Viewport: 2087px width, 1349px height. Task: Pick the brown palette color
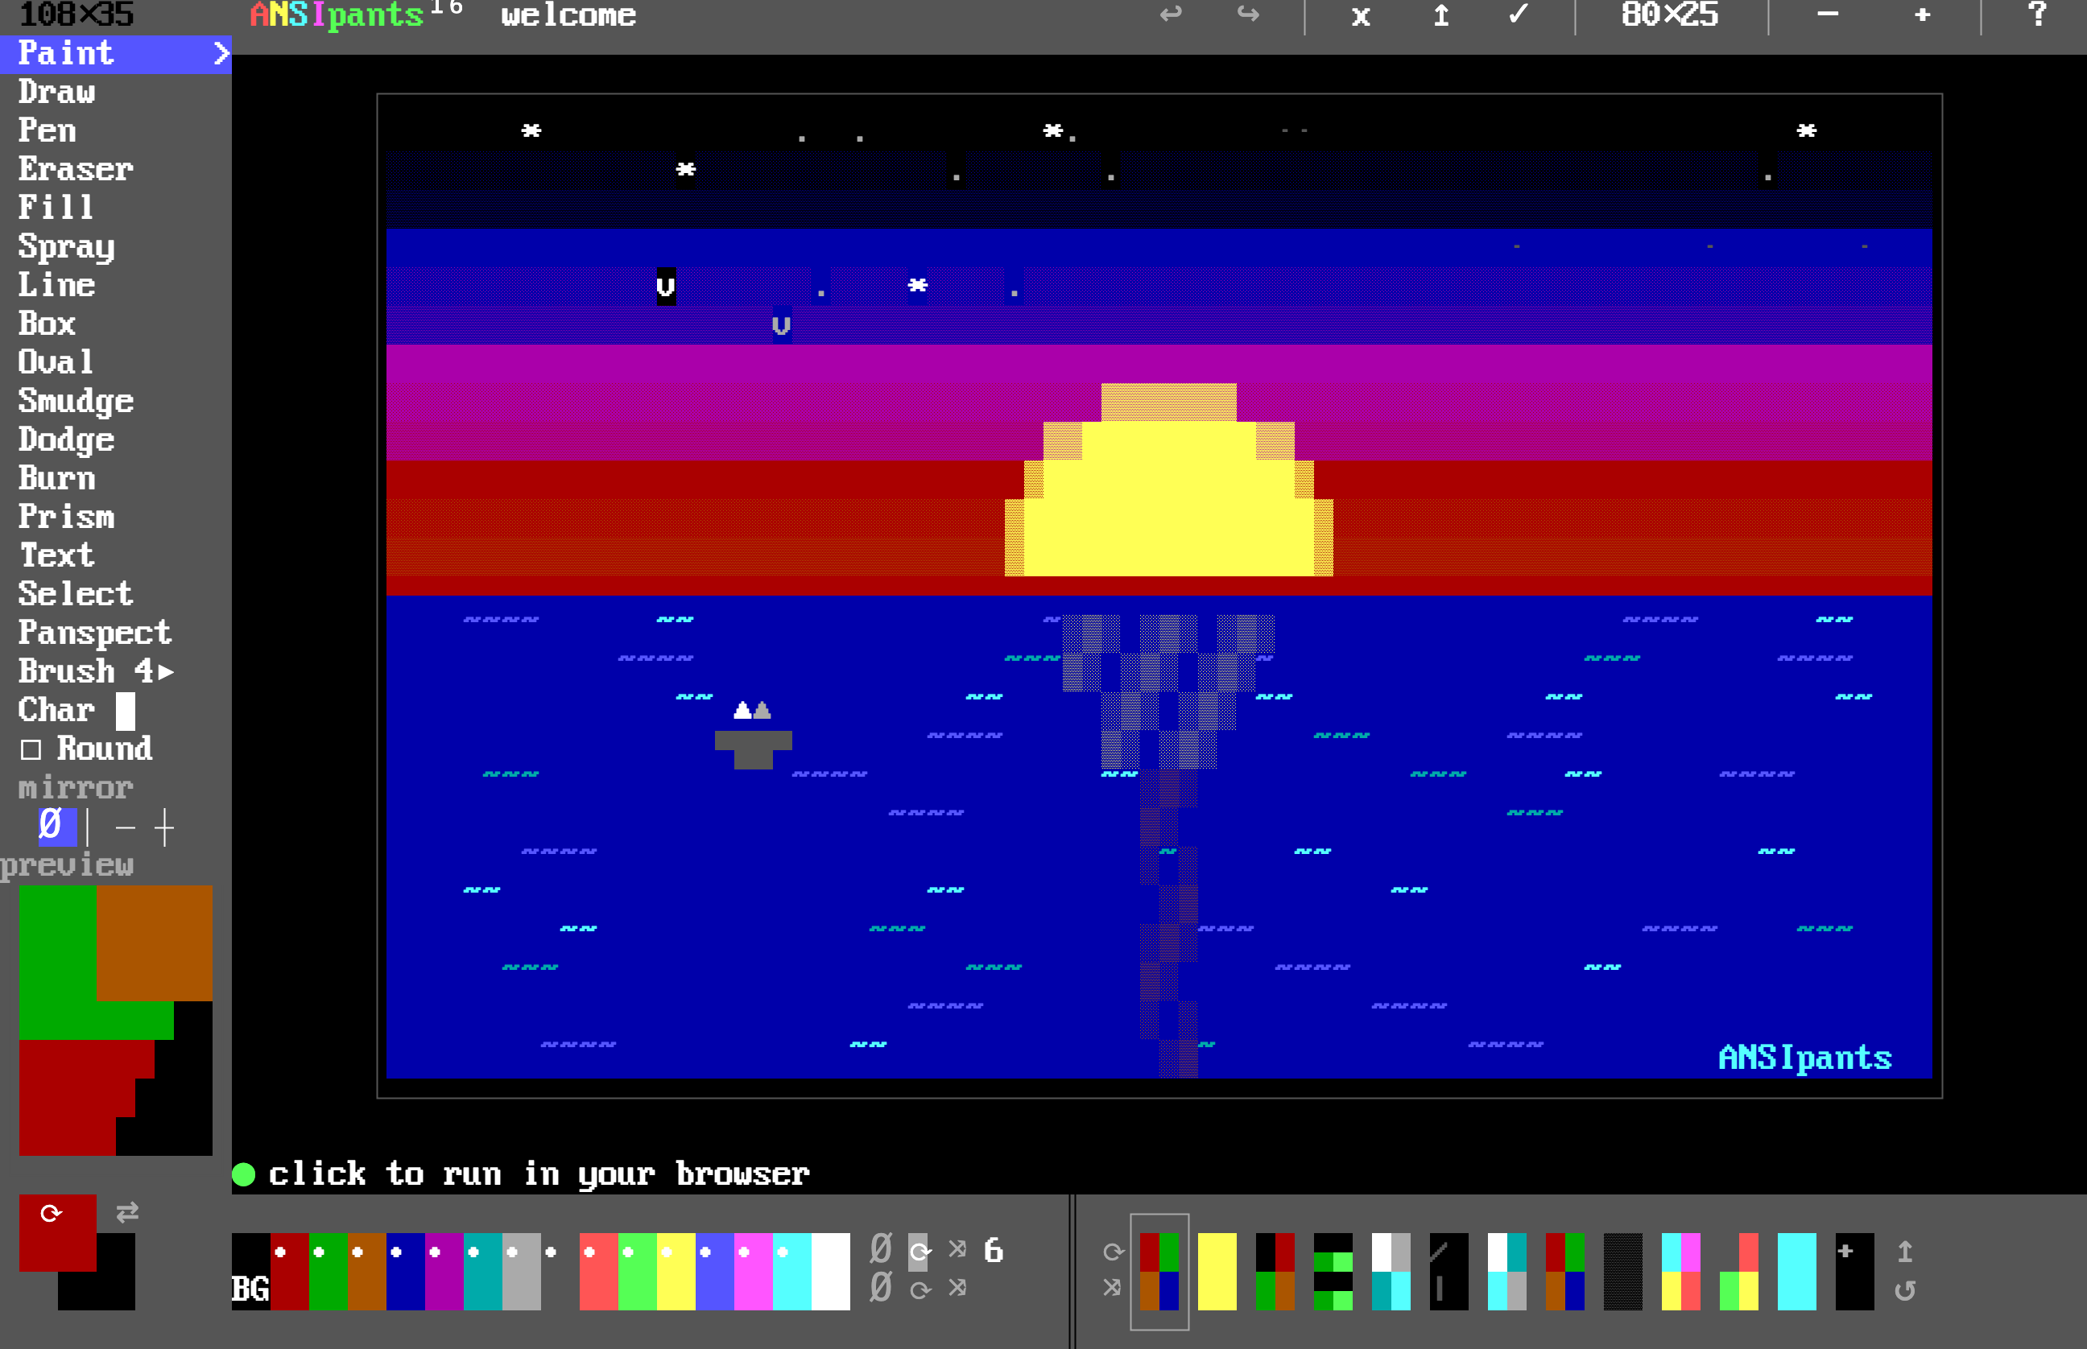(367, 1271)
